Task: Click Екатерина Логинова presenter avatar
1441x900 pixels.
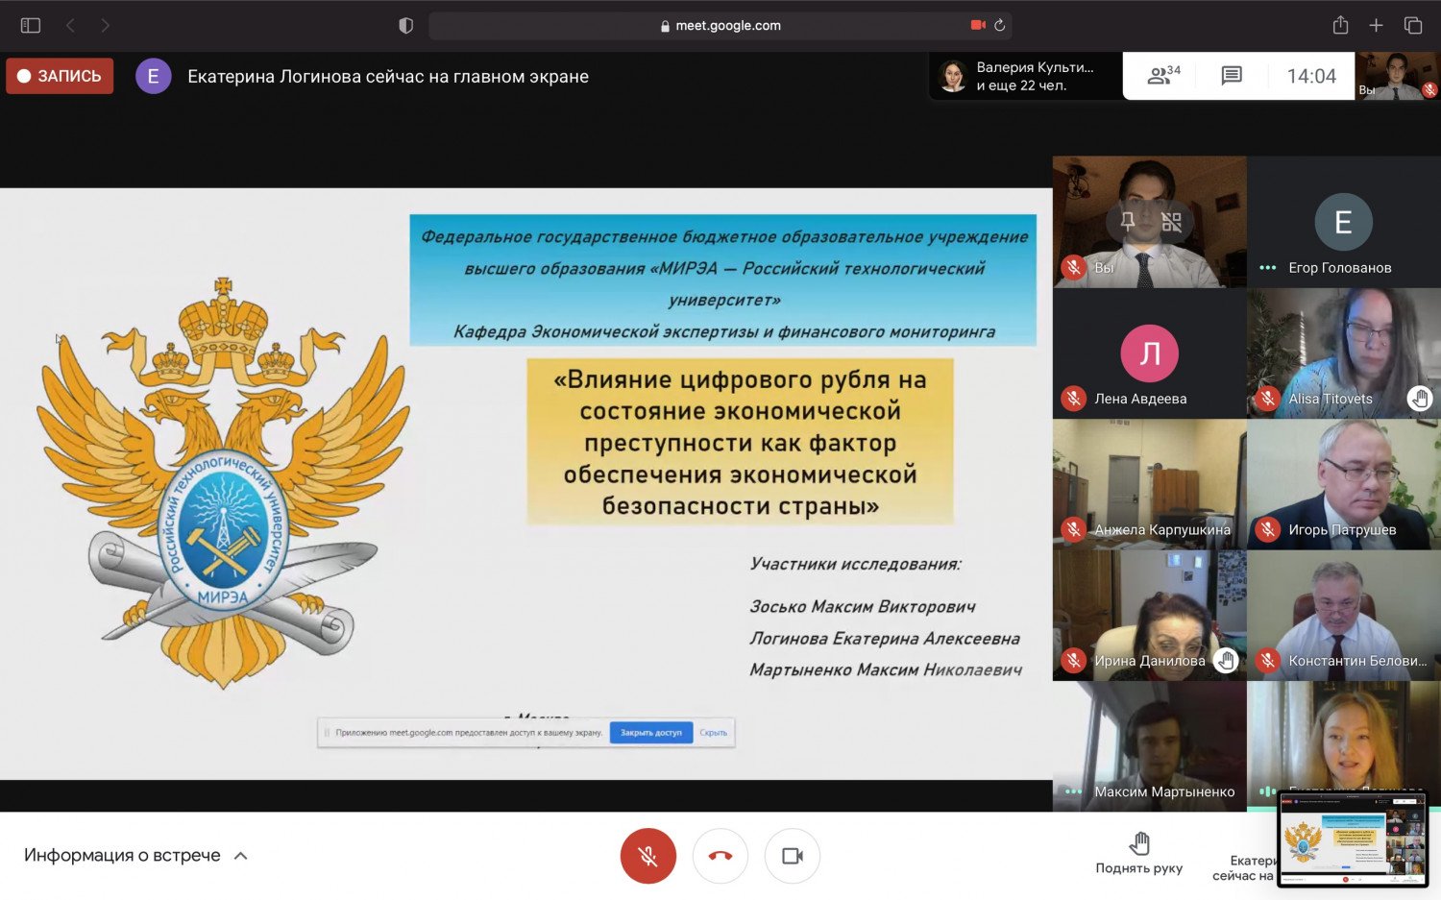Action: (153, 76)
